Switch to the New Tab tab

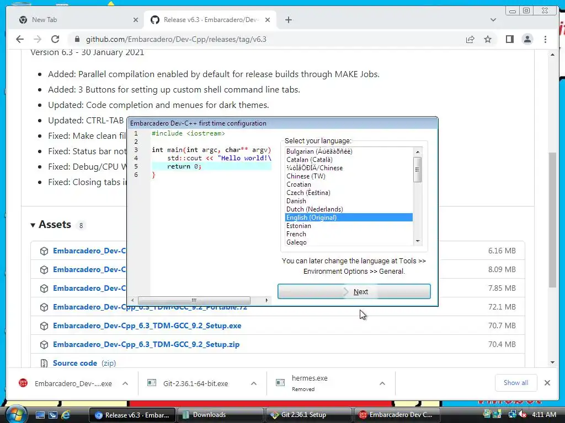point(75,20)
